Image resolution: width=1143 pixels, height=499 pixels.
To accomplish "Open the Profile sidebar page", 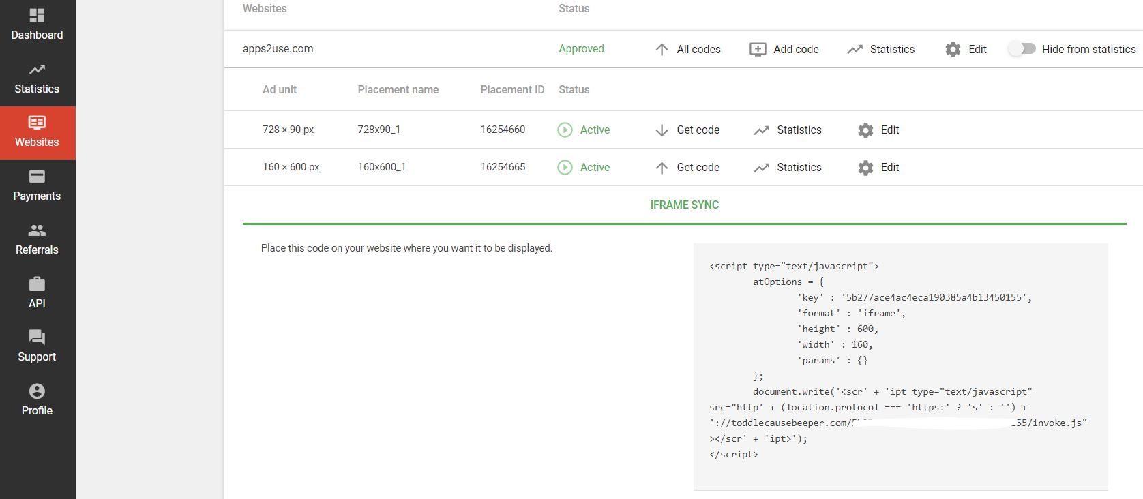I will [x=37, y=400].
